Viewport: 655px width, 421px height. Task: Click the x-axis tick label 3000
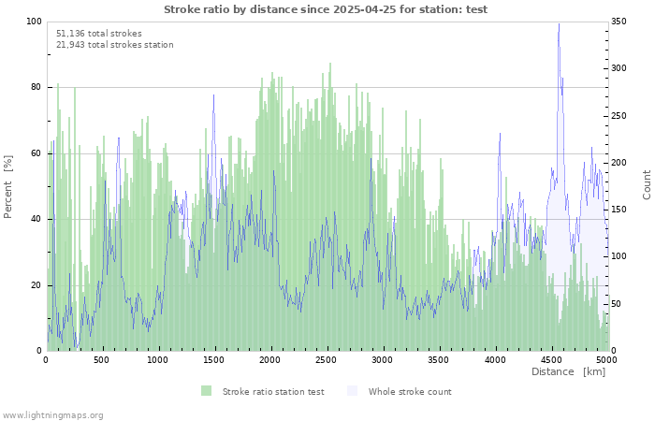point(383,360)
